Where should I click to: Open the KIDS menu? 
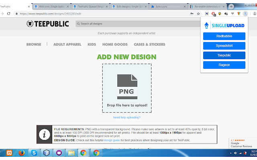tap(92, 44)
